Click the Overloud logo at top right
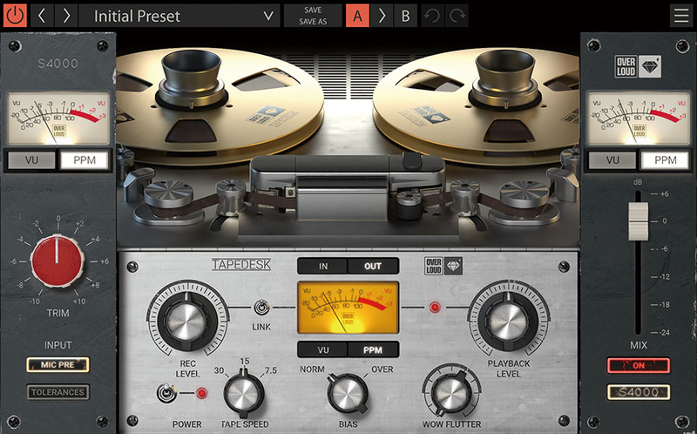This screenshot has width=697, height=434. point(638,67)
